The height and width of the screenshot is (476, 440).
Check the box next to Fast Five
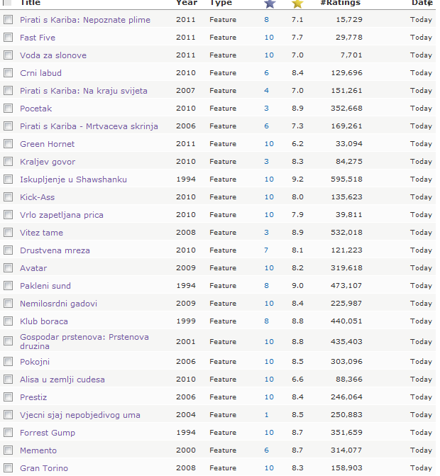coord(9,38)
